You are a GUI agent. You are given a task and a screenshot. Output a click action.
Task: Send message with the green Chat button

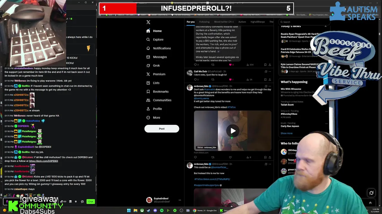click(91, 202)
